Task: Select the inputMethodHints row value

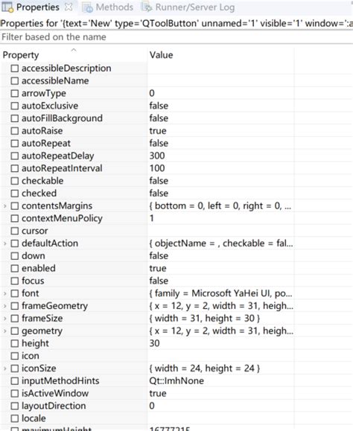Action: pos(176,381)
